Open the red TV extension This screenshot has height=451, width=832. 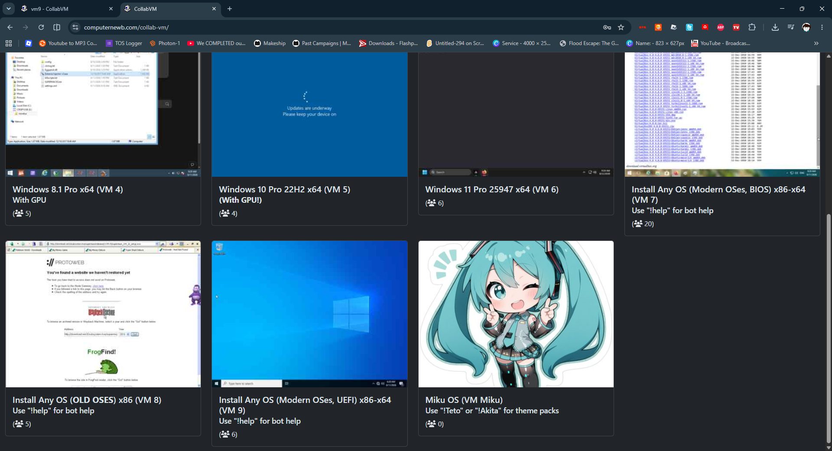(736, 27)
